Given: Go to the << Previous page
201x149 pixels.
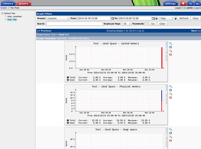Looking at the screenshot, I should tap(44, 31).
